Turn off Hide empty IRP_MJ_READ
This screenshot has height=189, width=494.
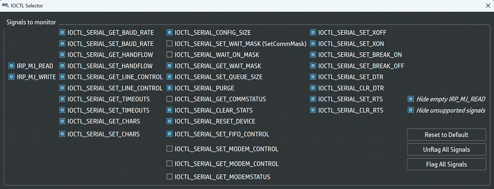[x=410, y=99]
